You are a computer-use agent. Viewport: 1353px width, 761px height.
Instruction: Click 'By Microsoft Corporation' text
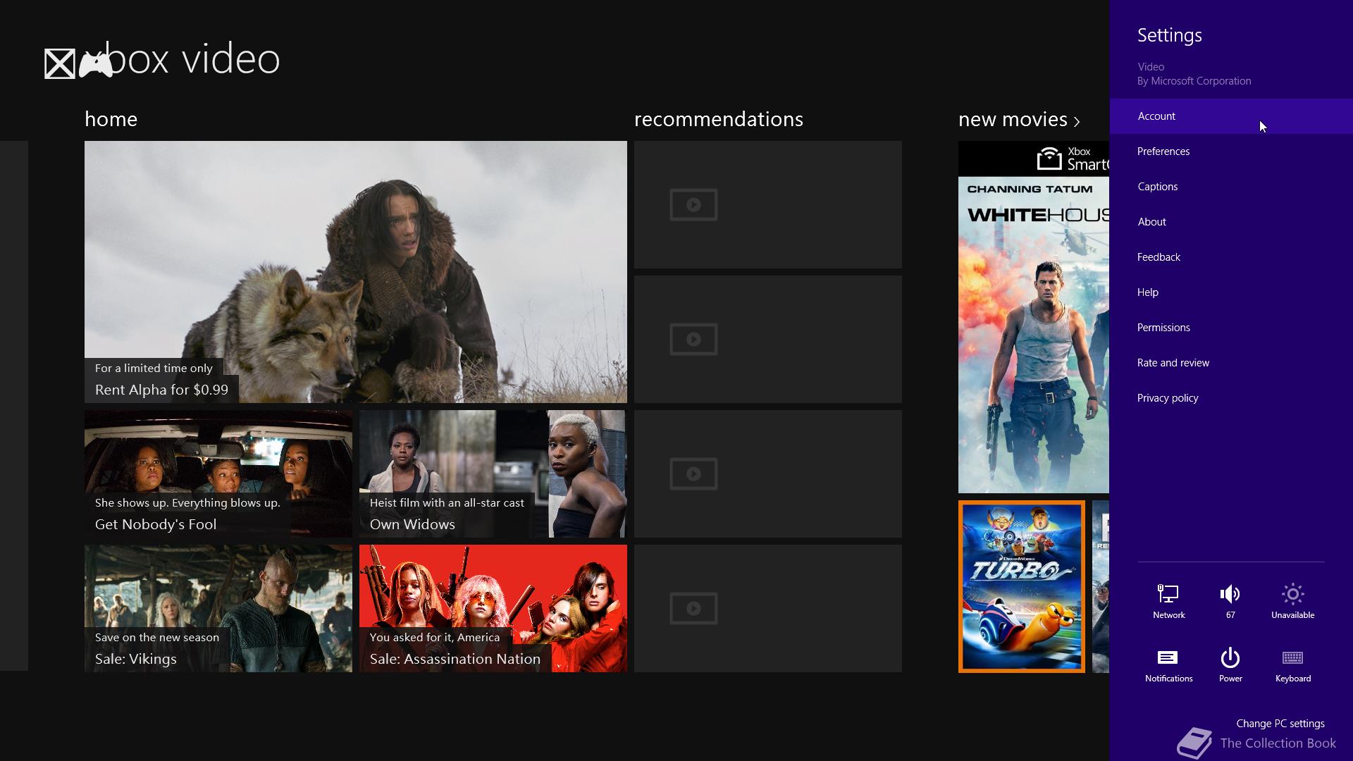point(1194,81)
